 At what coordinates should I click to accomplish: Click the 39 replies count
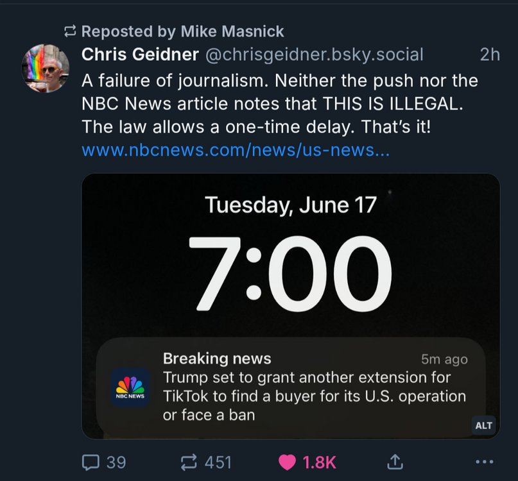click(116, 462)
